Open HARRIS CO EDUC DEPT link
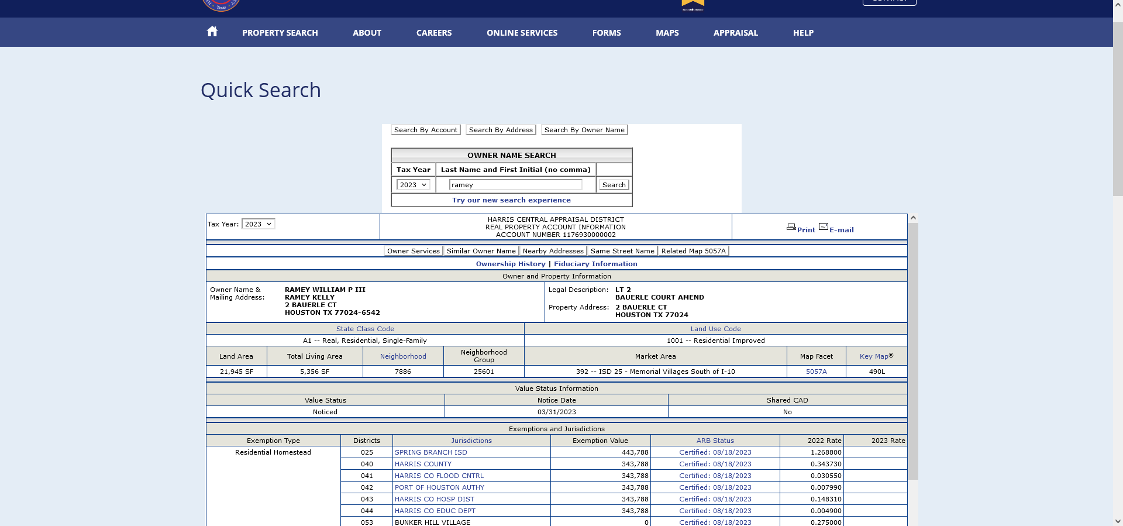 [435, 511]
